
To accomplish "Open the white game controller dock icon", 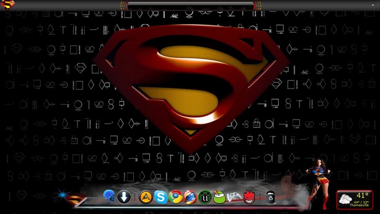I will [234, 197].
